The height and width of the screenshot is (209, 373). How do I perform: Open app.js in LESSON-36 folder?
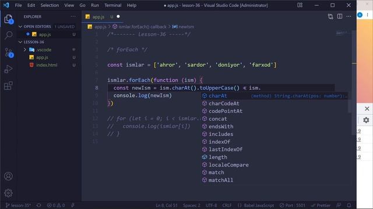42,57
